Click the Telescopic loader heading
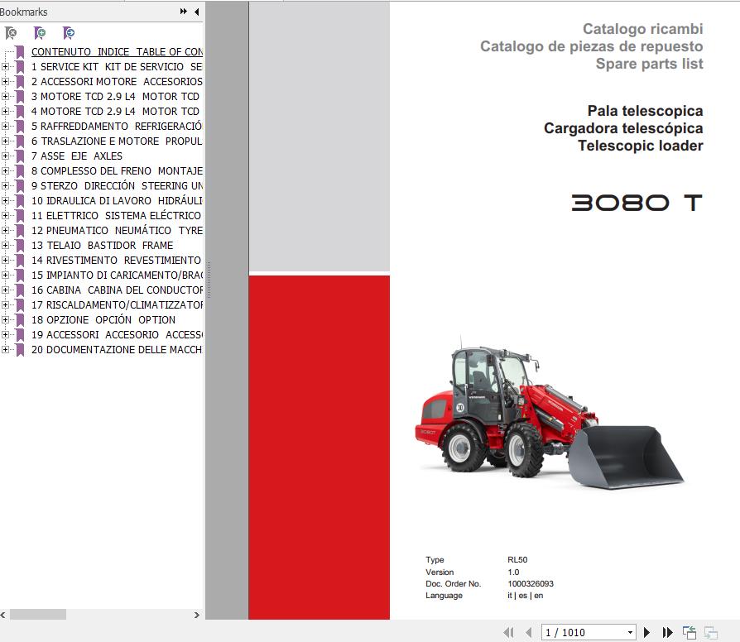 [x=641, y=146]
